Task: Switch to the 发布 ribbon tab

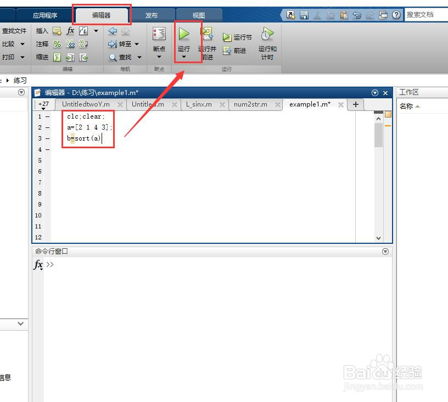Action: (152, 15)
